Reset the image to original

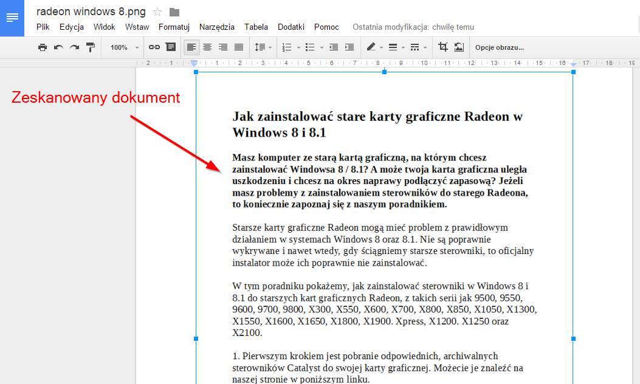[x=459, y=47]
